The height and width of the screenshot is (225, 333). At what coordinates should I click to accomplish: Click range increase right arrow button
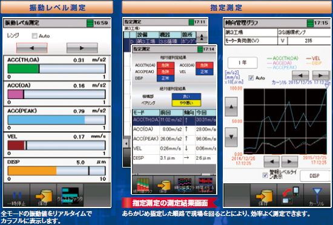(82, 48)
